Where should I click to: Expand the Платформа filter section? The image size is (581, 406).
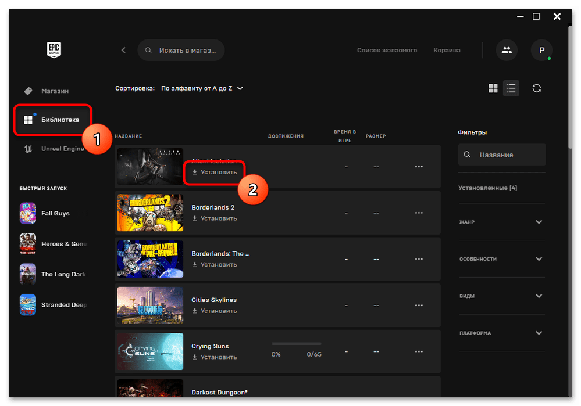pyautogui.click(x=539, y=333)
